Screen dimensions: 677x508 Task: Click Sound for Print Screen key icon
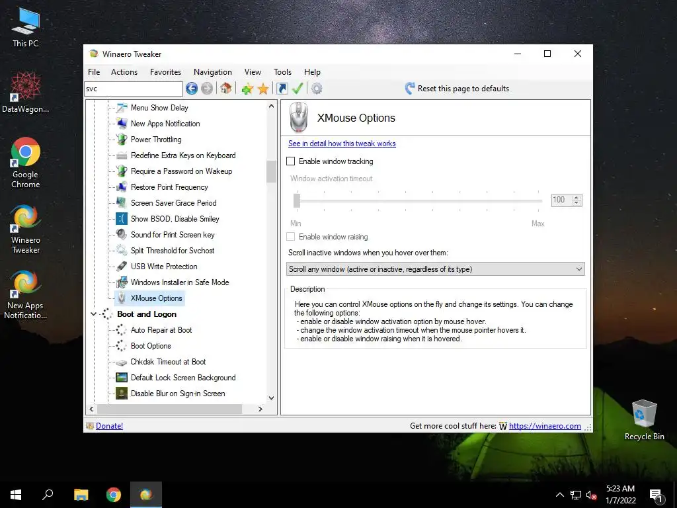(x=122, y=235)
